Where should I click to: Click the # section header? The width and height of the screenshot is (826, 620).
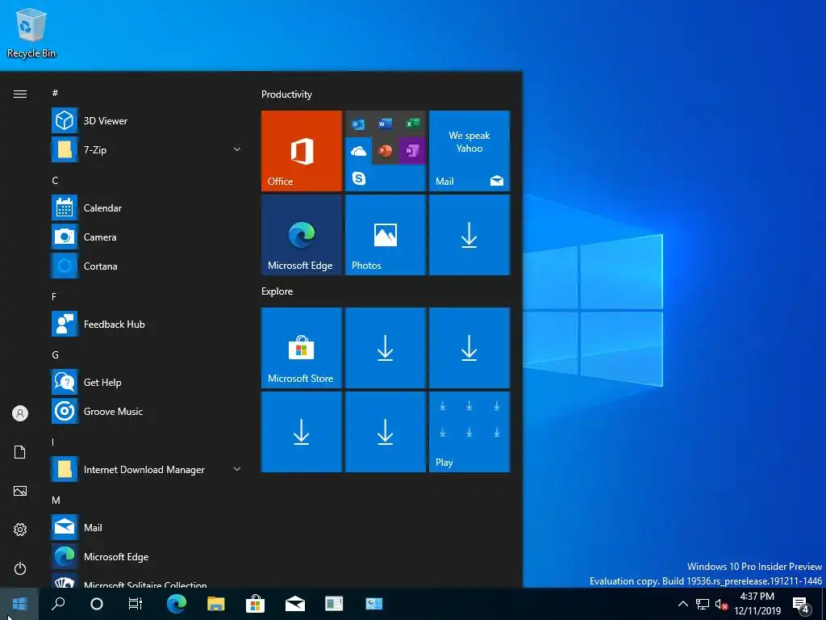click(x=55, y=93)
